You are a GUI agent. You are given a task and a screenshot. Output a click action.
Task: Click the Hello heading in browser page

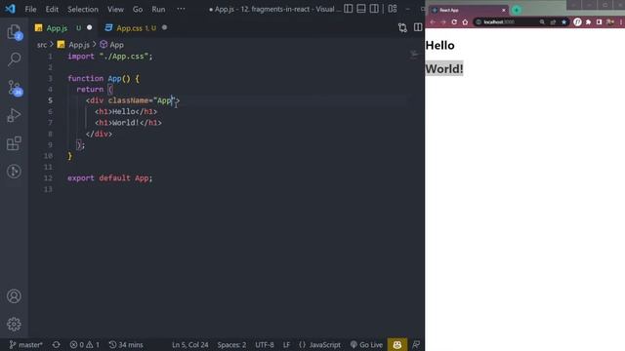[439, 46]
